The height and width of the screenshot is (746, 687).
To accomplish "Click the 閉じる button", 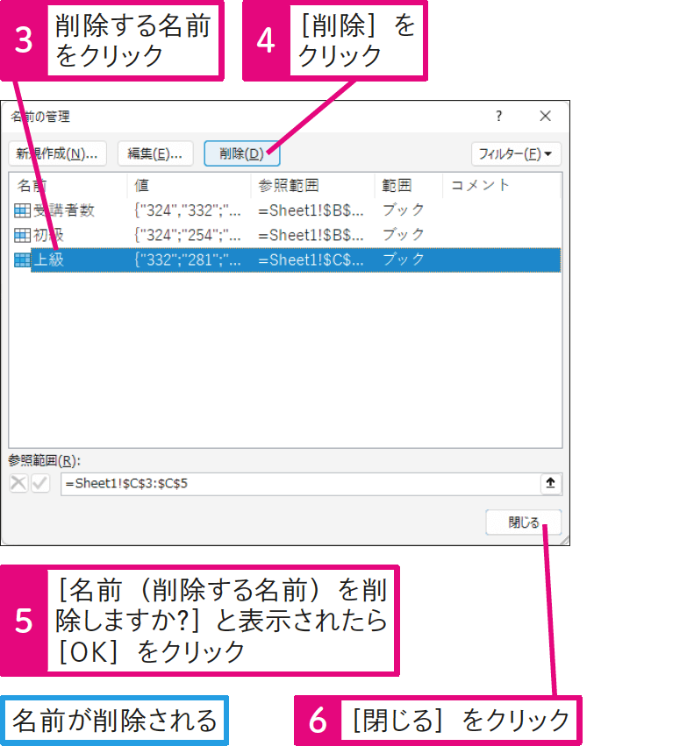I will click(523, 522).
